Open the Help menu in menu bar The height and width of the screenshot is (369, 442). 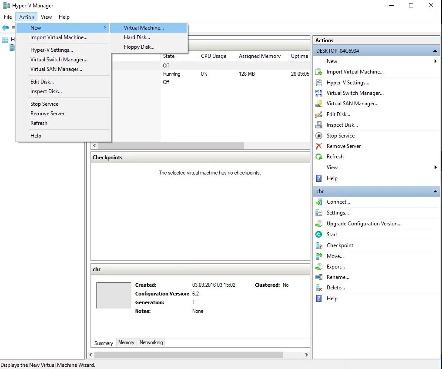(64, 17)
